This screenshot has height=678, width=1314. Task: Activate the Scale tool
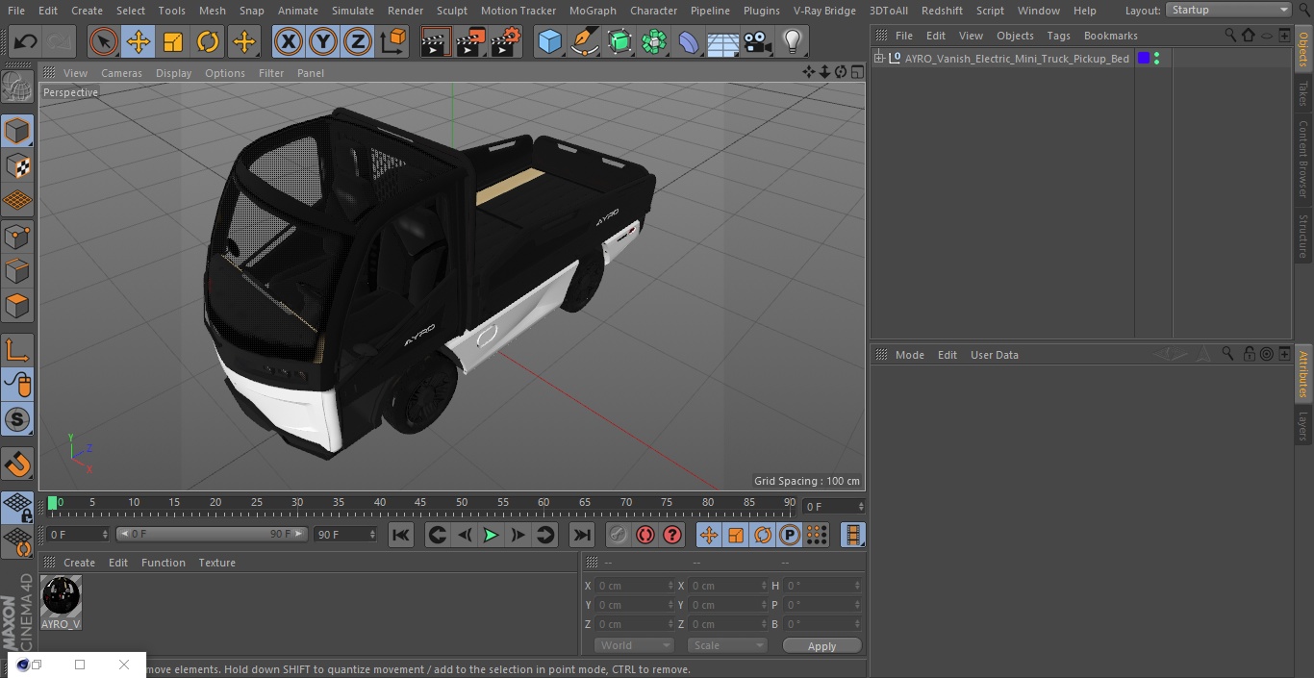click(x=173, y=42)
